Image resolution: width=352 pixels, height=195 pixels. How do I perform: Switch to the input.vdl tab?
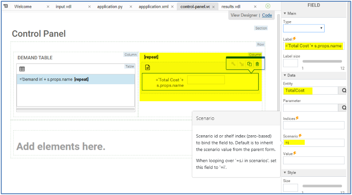click(64, 7)
